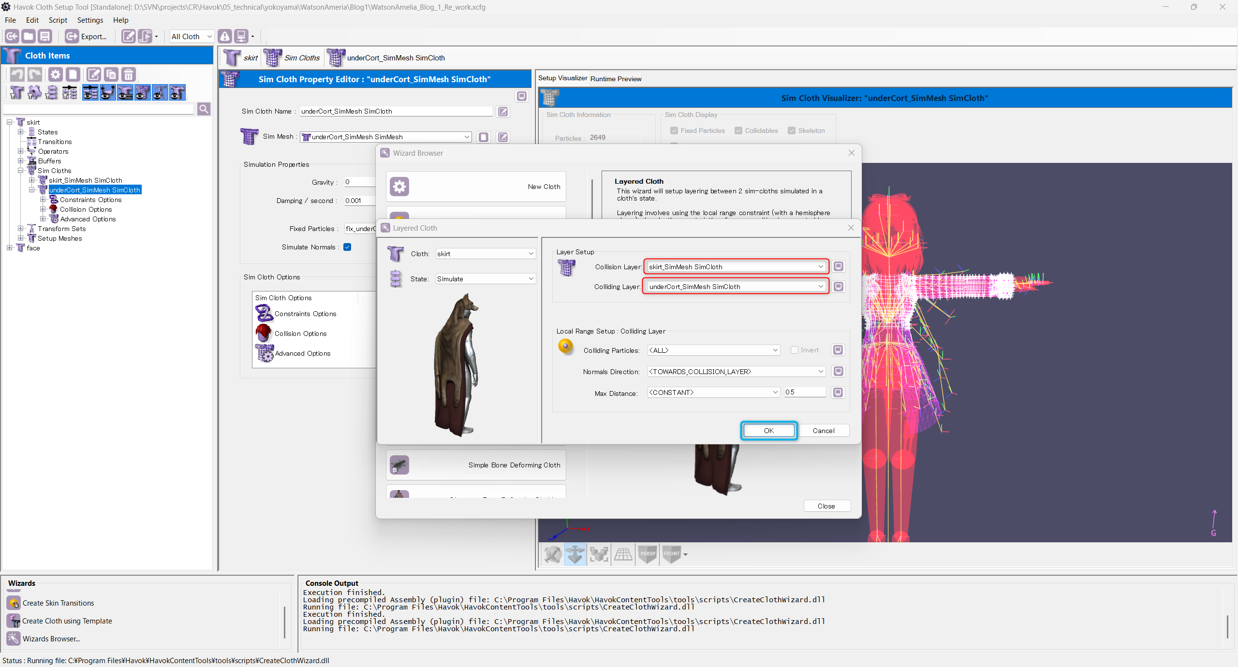Click the new blank page icon in Cloth Items
This screenshot has height=667, width=1238.
tap(73, 74)
